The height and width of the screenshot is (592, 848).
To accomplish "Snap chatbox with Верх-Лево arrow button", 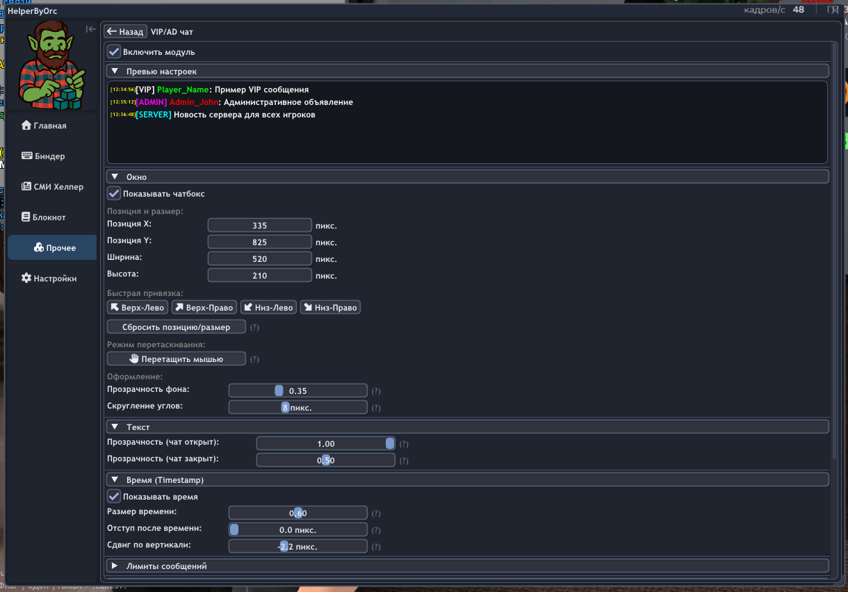I will (137, 307).
